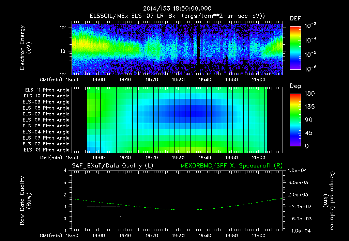
Task: Click the '4' tick on Raw Data Quality axis
Action: 65,171
